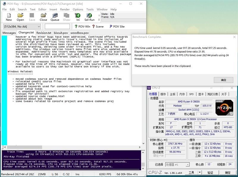Open the Ini settings icon
Screen dimensions: 238x177
tap(78, 17)
